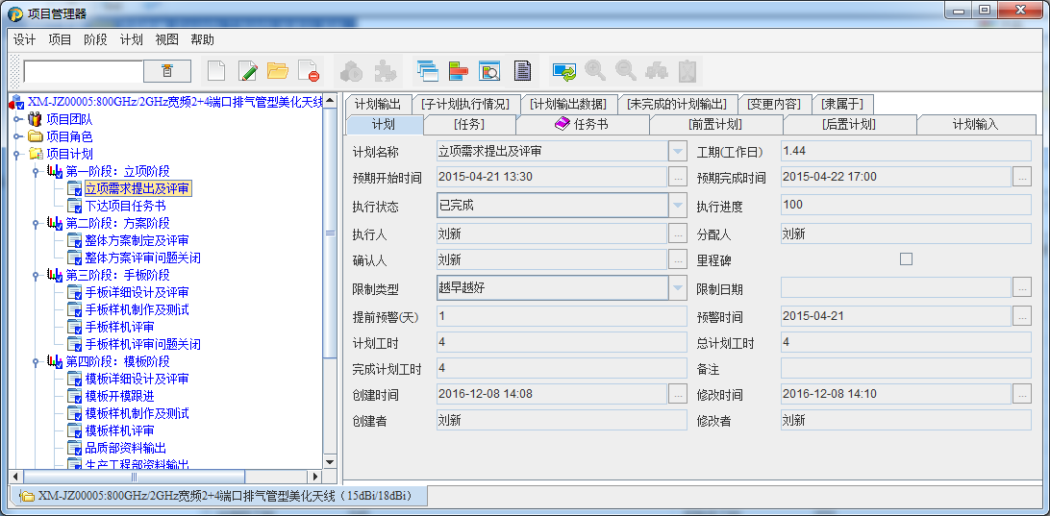Image resolution: width=1050 pixels, height=516 pixels.
Task: Collapse 第三阶段：手板阶段 node
Action: [37, 276]
